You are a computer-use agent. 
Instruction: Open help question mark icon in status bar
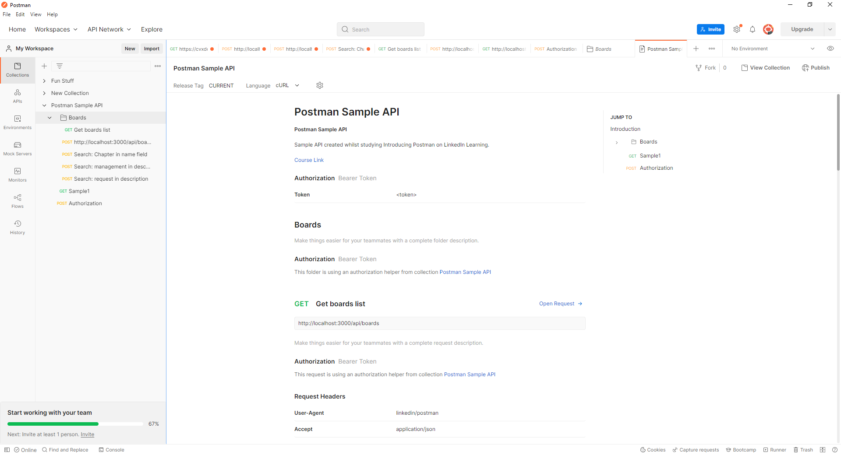835,450
